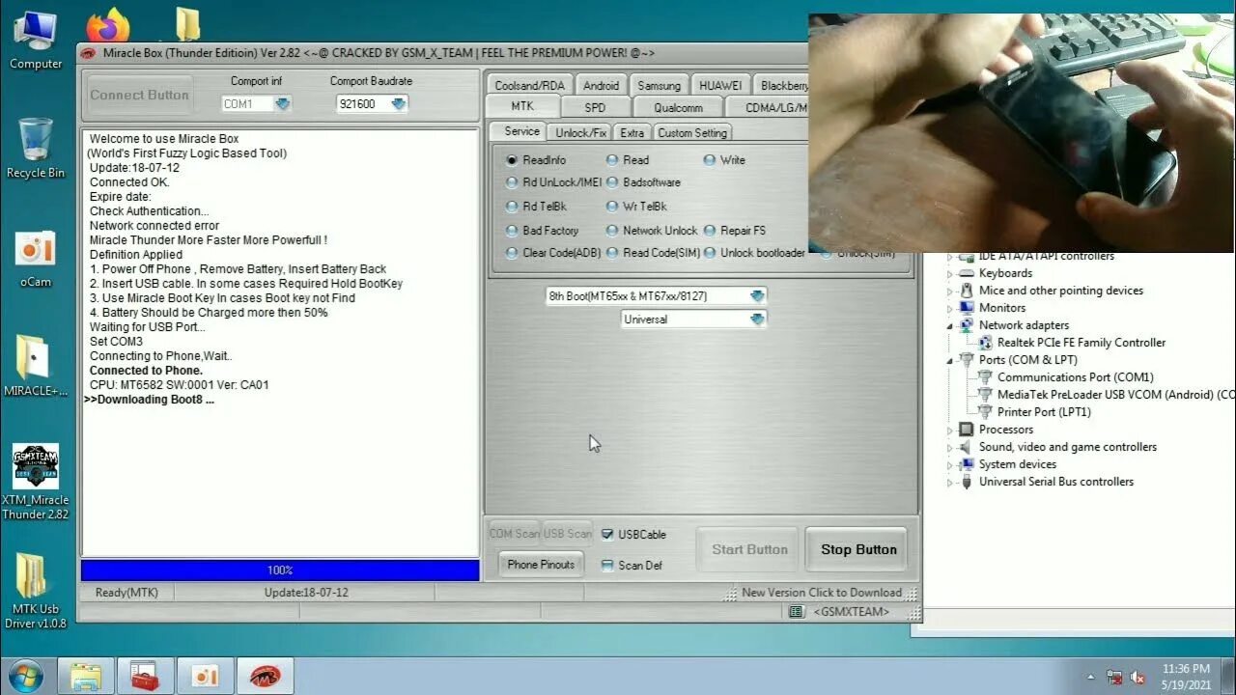Click the muted volume tray icon
Viewport: 1236px width, 695px height.
[x=1138, y=678]
